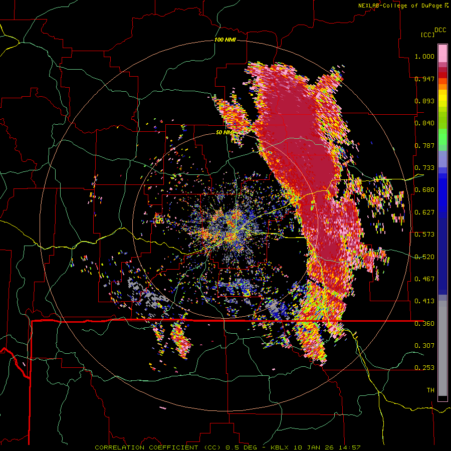451x451 pixels.
Task: Click the 50 NMI range ring label
Action: pyautogui.click(x=224, y=133)
